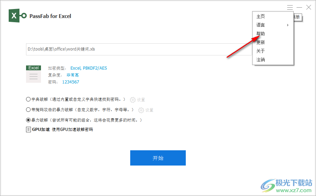Expand the 语言 submenu arrow

[x=288, y=25]
